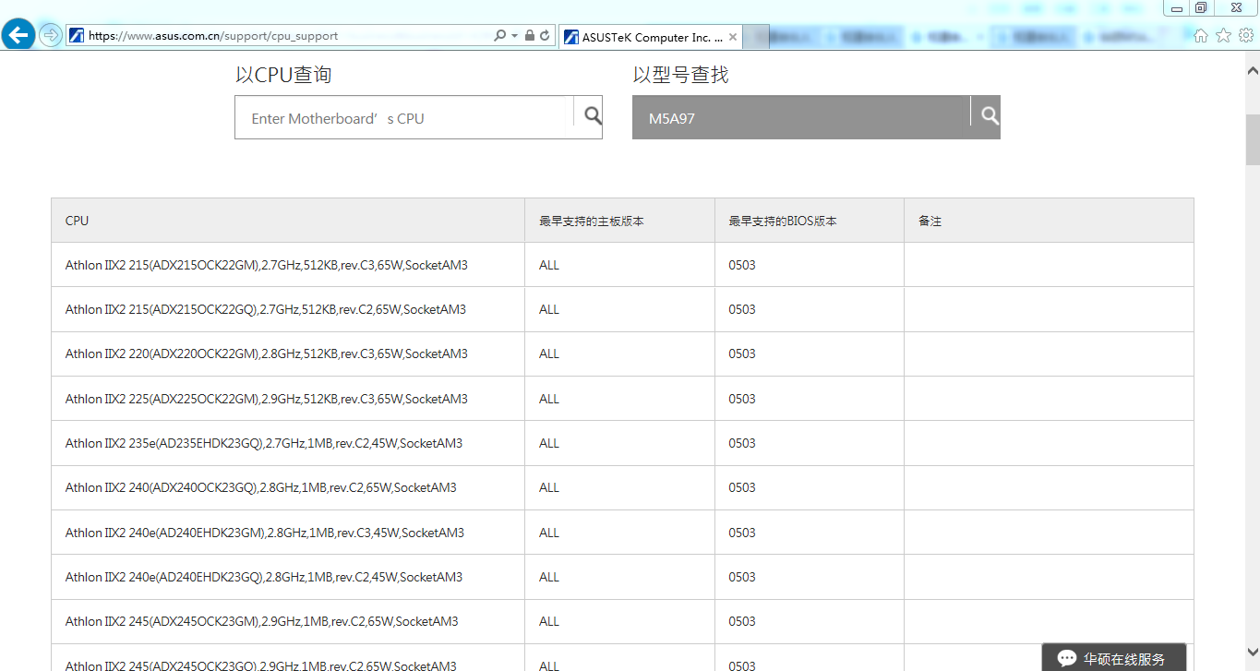Open Favorites with the star icon

[1223, 35]
